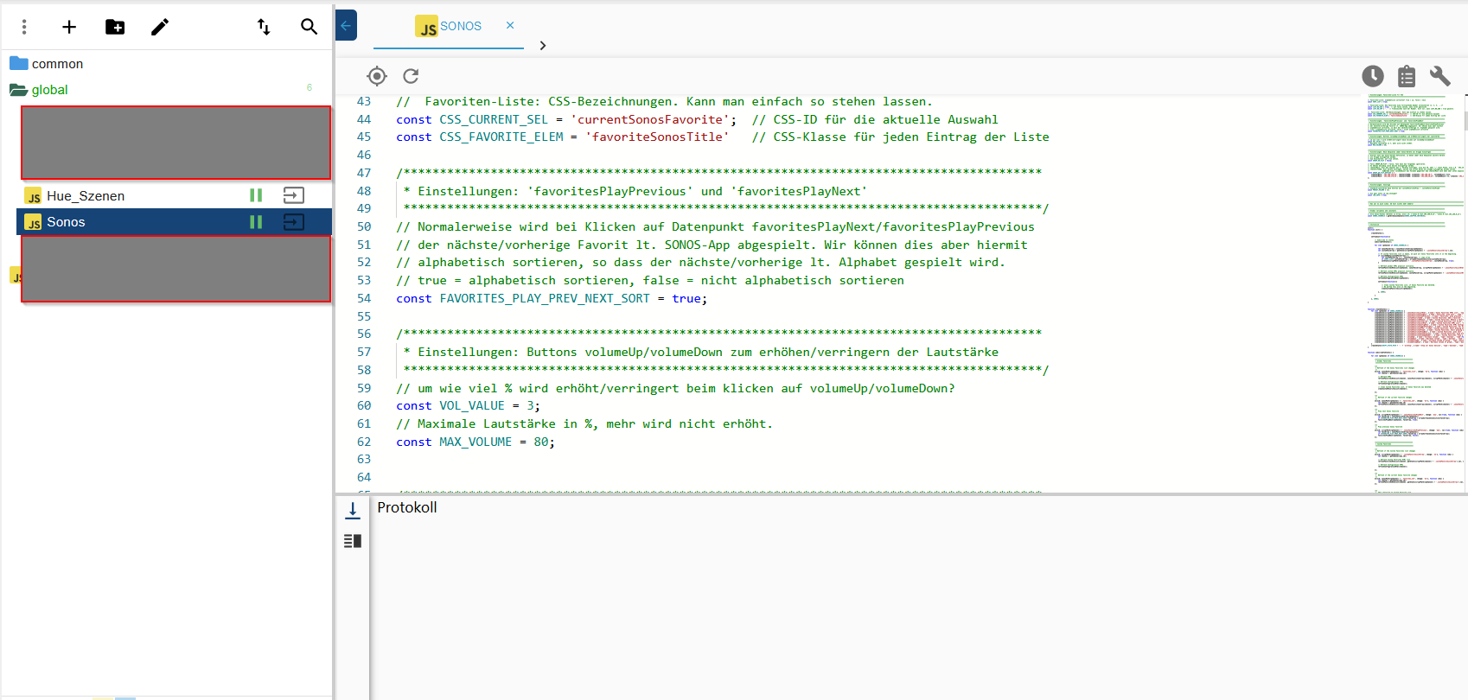Click the three-dot menu in sidebar
Viewport: 1468px width, 700px height.
coord(24,27)
